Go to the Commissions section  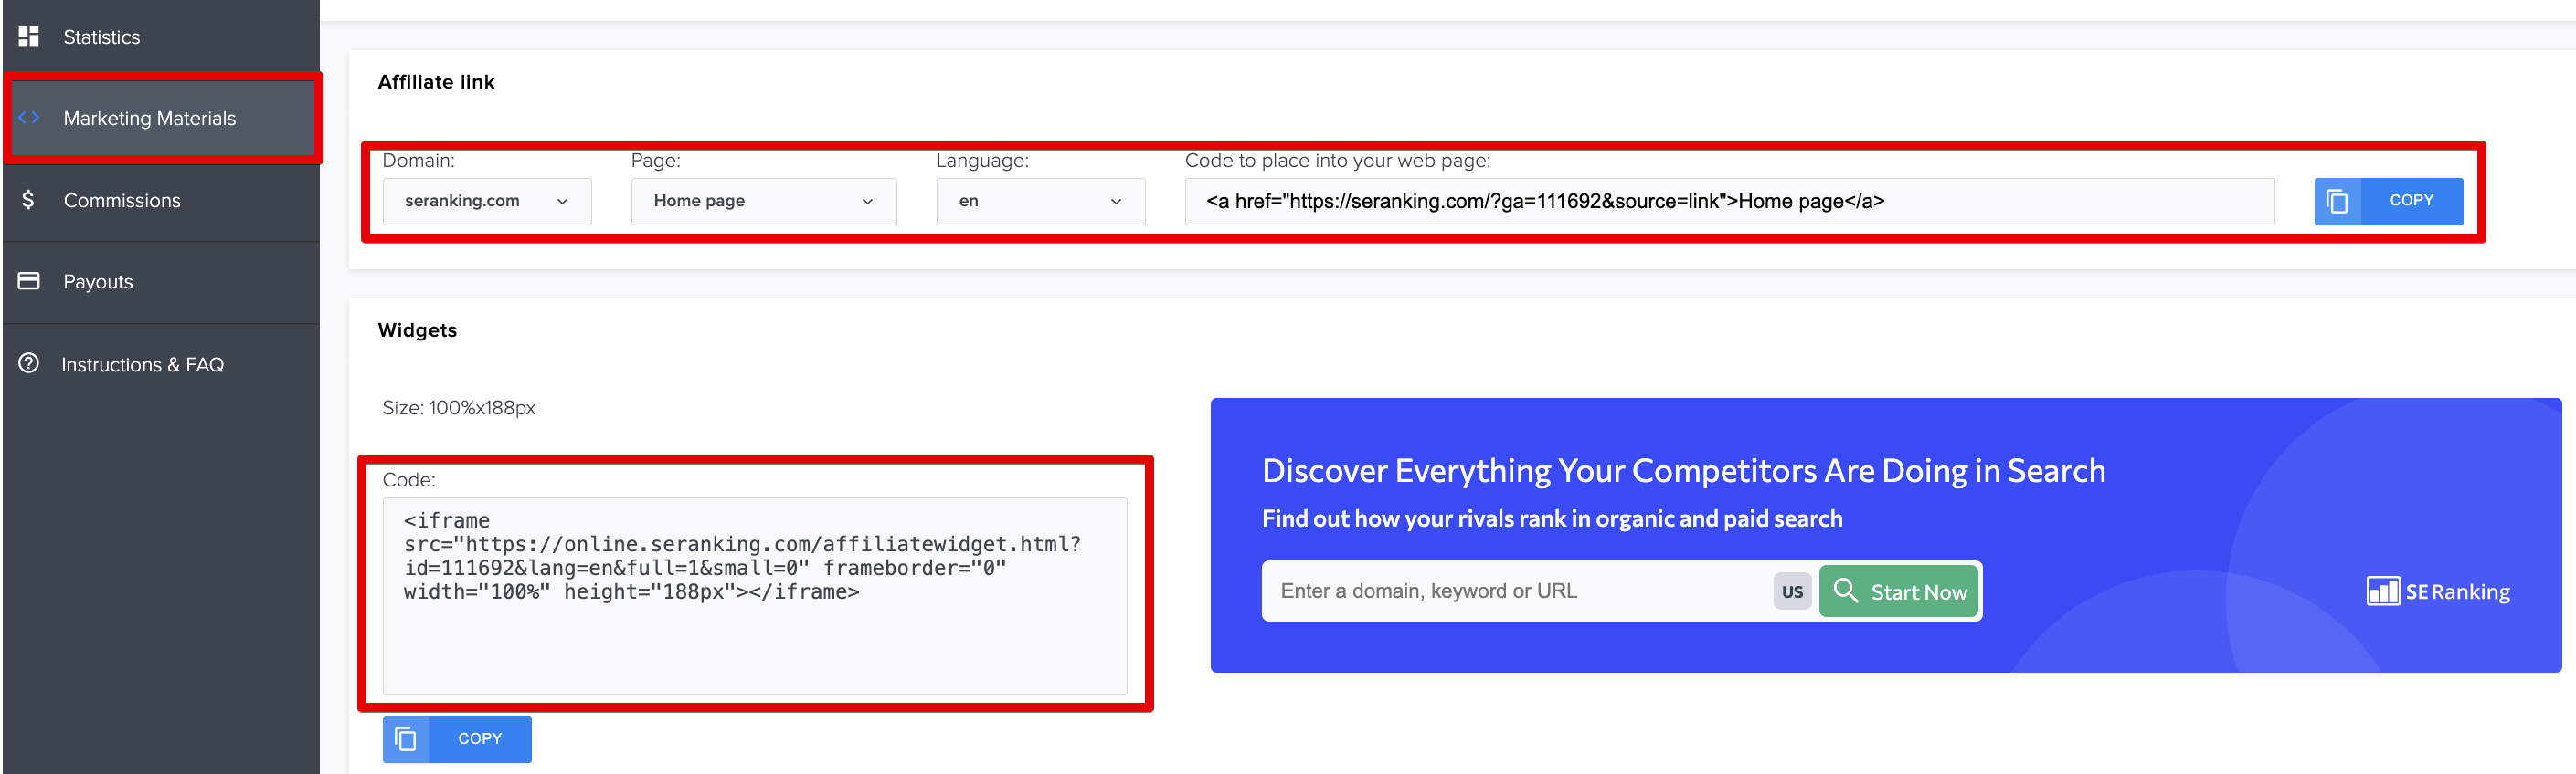pyautogui.click(x=162, y=200)
